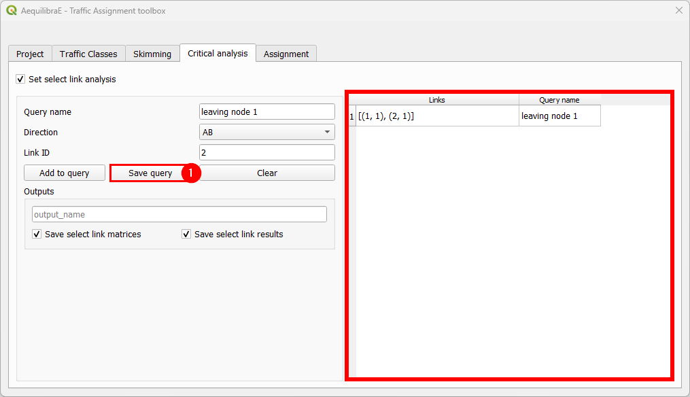The width and height of the screenshot is (690, 397).
Task: Click the Add to query button
Action: pos(64,173)
